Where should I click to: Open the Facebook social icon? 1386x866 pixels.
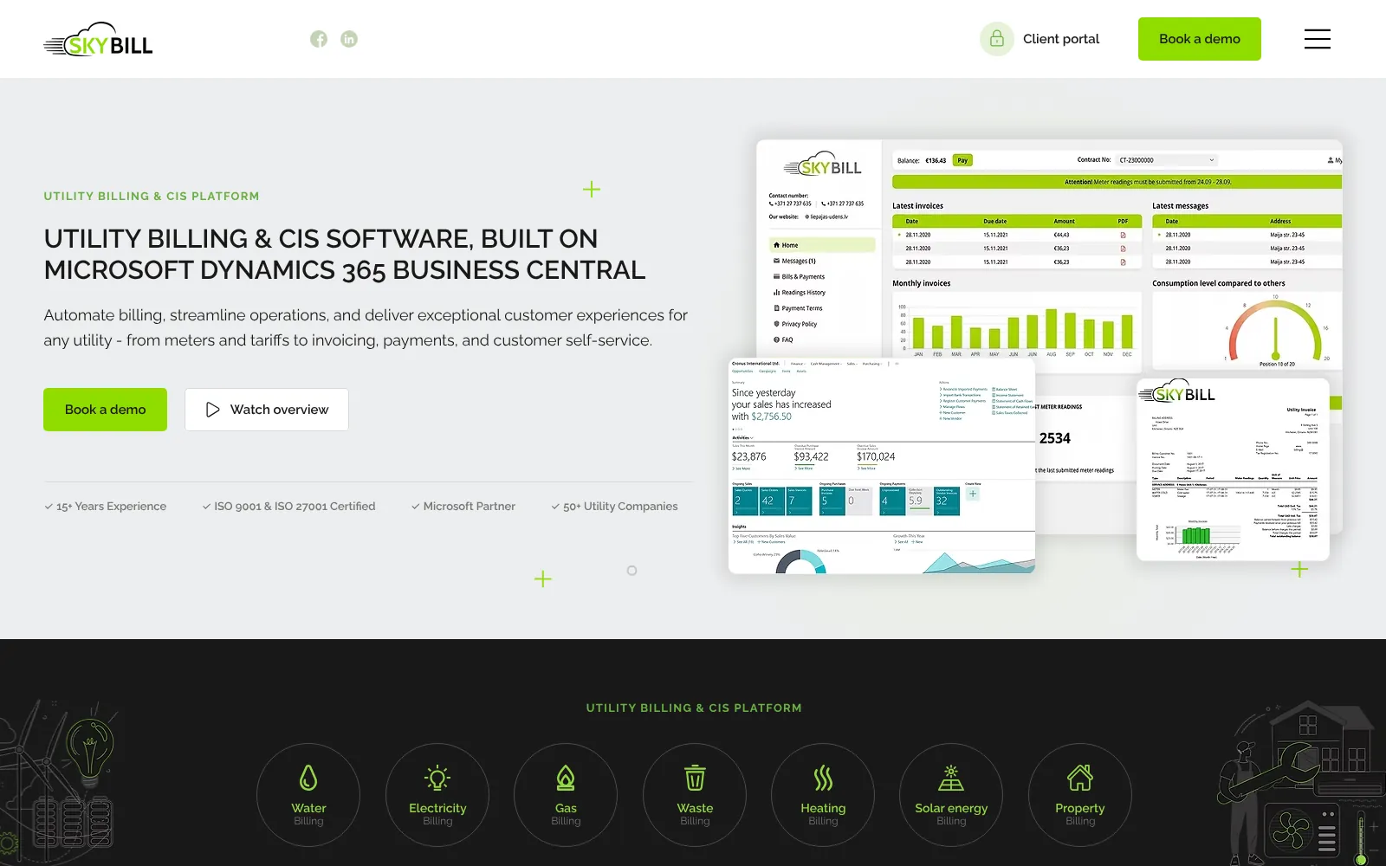(319, 39)
